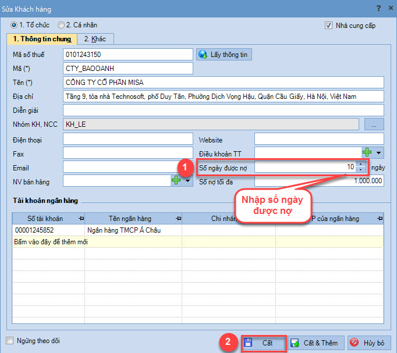Click the Tên ngân hàng column header

pos(133,219)
